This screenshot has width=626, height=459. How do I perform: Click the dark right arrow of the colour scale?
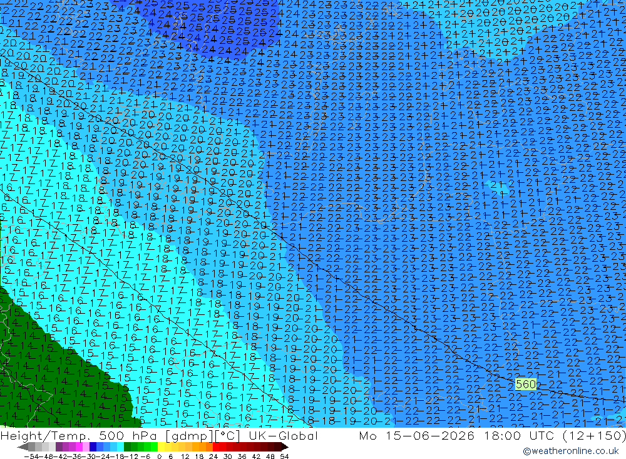click(x=284, y=447)
